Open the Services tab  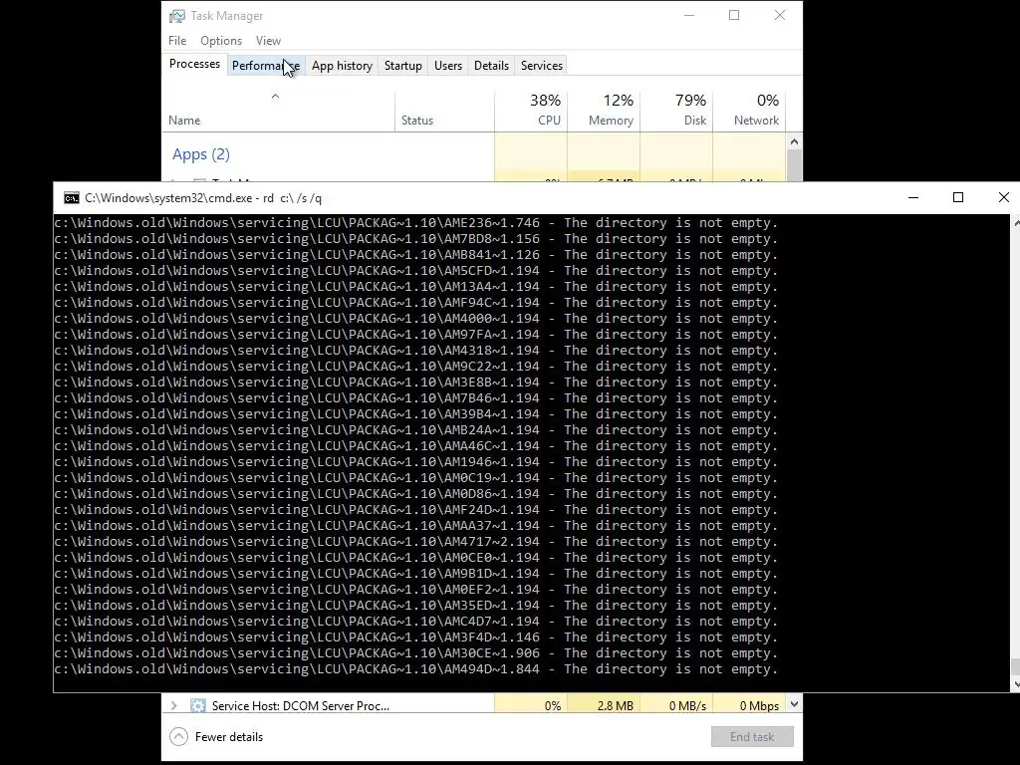click(541, 65)
